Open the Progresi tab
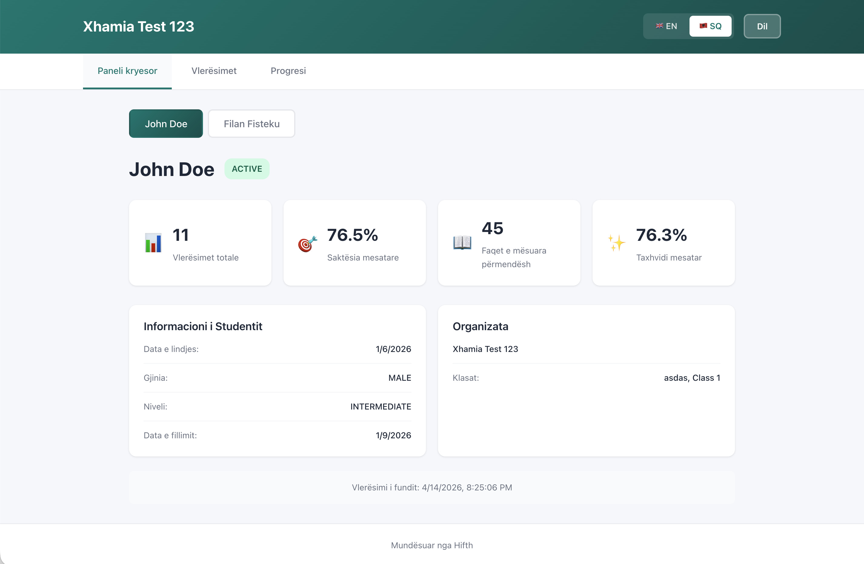 288,71
